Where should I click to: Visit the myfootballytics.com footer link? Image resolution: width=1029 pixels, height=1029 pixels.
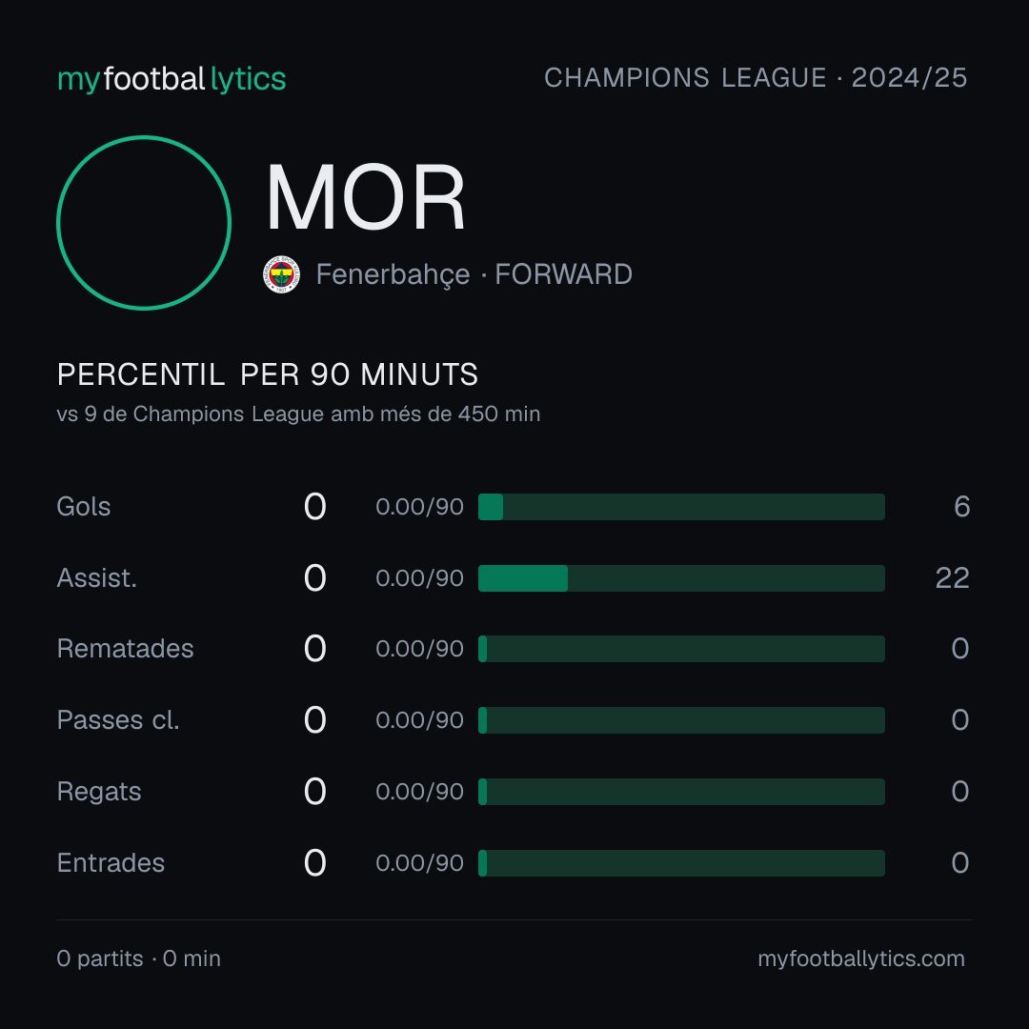861,958
